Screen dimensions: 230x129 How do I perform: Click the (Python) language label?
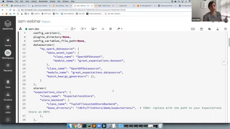46,22
